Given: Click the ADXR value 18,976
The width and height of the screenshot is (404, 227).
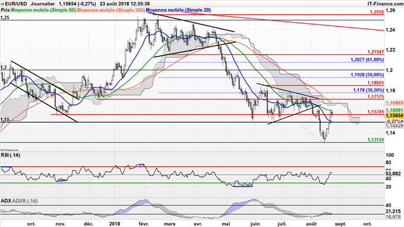Looking at the screenshot, I should tap(393, 217).
